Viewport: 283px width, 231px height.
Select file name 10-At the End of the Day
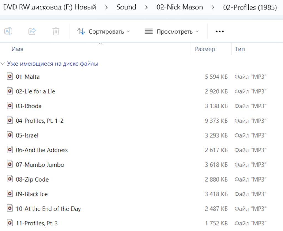pos(48,209)
